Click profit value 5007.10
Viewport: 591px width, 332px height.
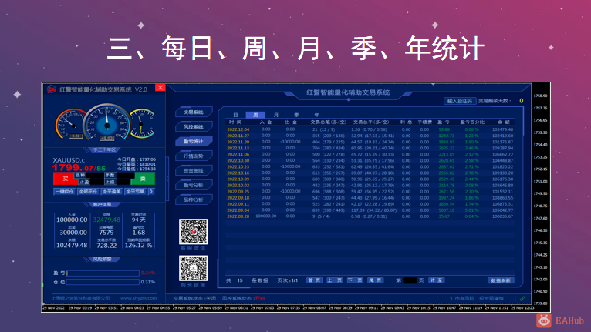click(447, 210)
